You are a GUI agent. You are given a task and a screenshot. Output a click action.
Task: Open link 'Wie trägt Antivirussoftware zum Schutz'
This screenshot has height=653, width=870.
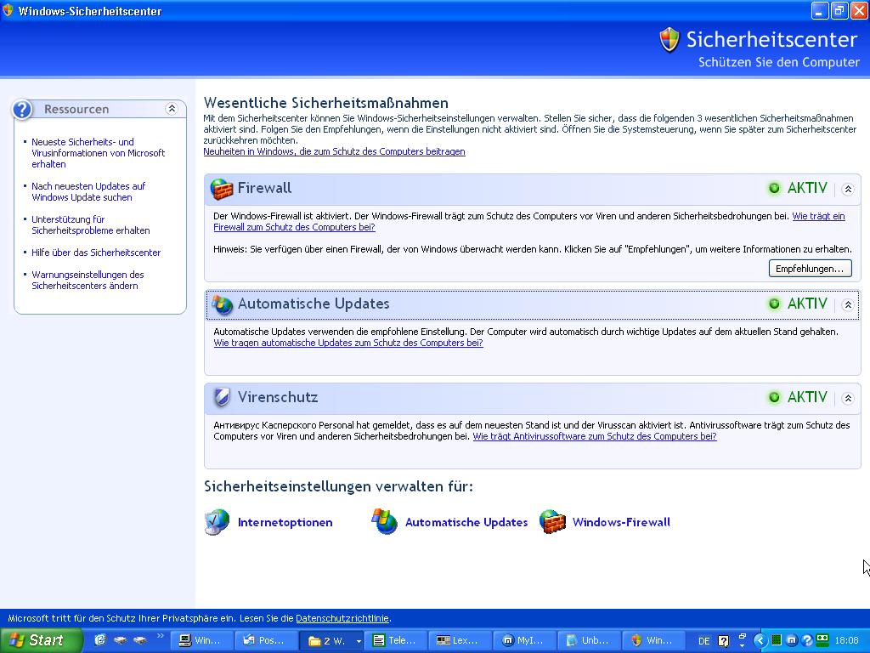tap(594, 436)
